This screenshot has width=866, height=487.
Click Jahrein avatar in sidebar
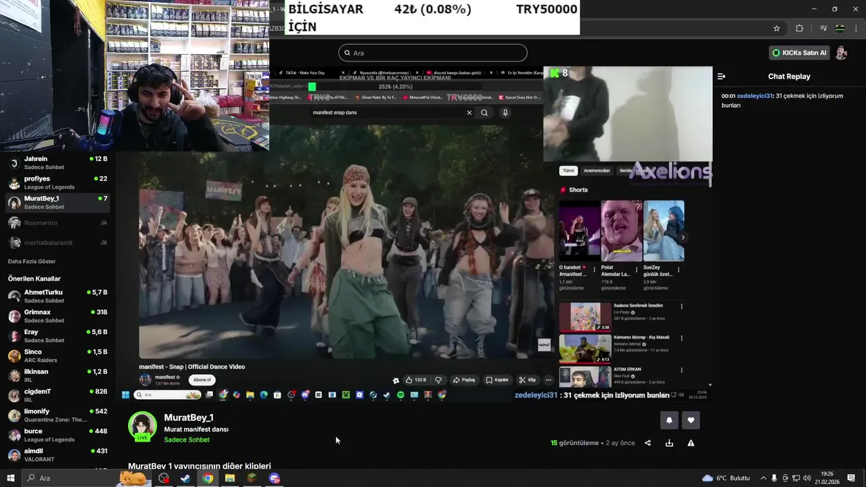14,163
